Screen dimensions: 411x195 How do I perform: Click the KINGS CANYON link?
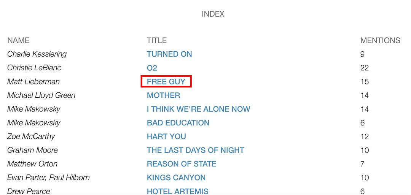pyautogui.click(x=176, y=178)
